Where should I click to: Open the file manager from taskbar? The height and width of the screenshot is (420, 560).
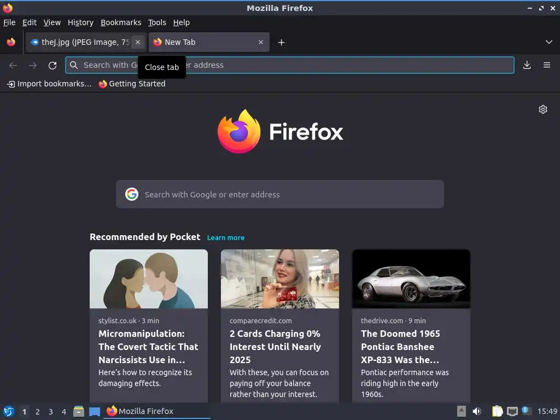79,411
